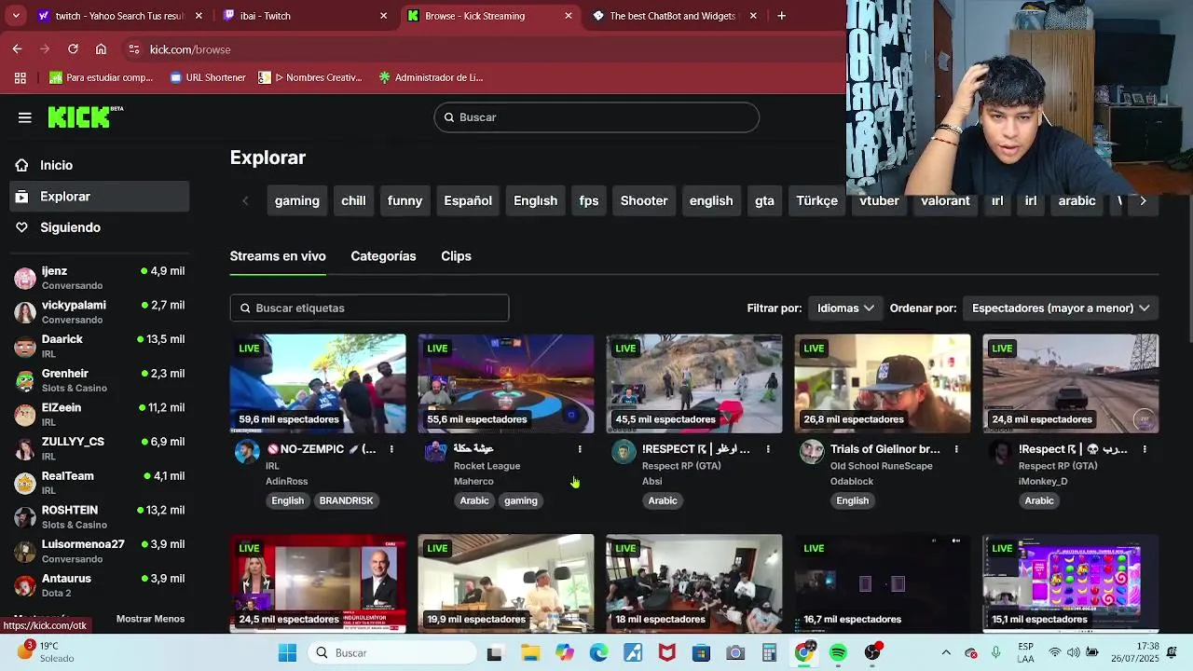Open ROSHTEIN channel in sidebar
Screen dimensions: 1193x671
pyautogui.click(x=100, y=516)
